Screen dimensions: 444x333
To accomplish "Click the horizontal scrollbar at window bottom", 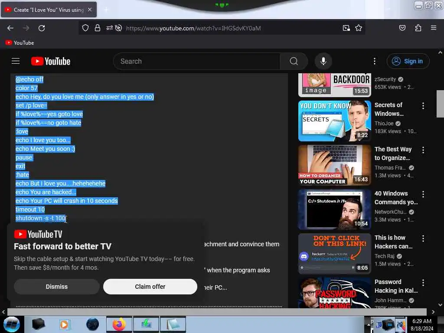I will (217, 312).
